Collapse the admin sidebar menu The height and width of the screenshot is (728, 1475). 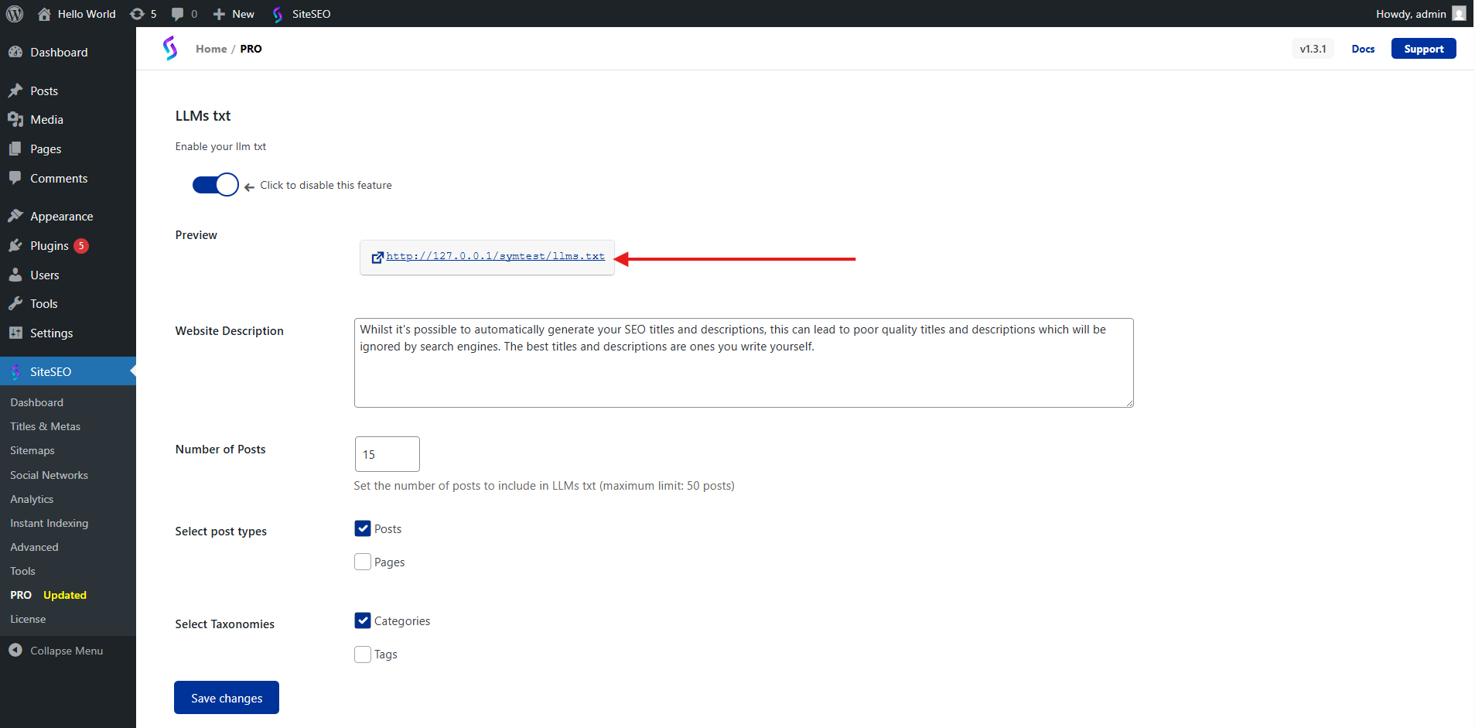pyautogui.click(x=56, y=651)
